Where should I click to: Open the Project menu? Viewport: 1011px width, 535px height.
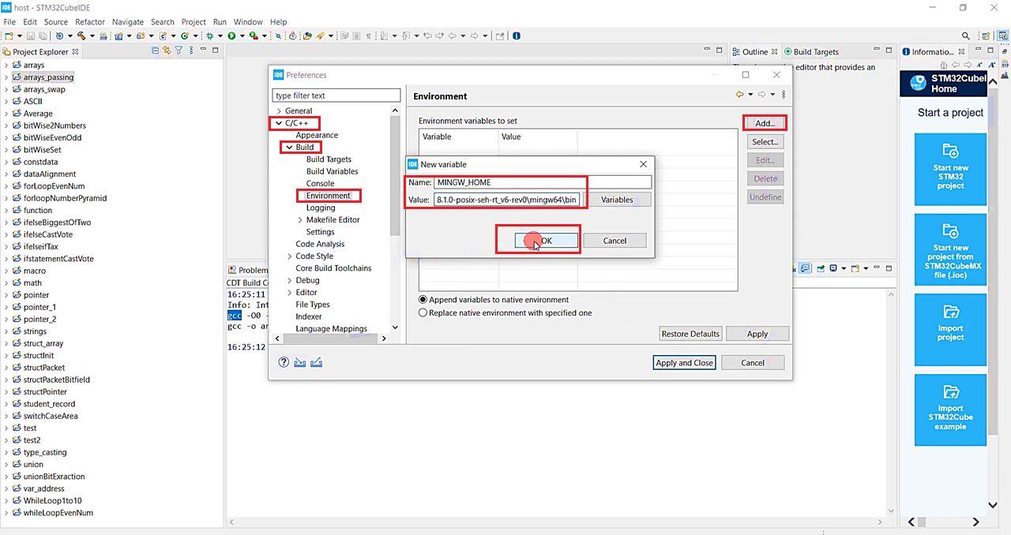tap(194, 22)
